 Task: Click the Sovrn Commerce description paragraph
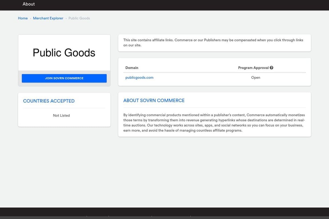point(214,123)
